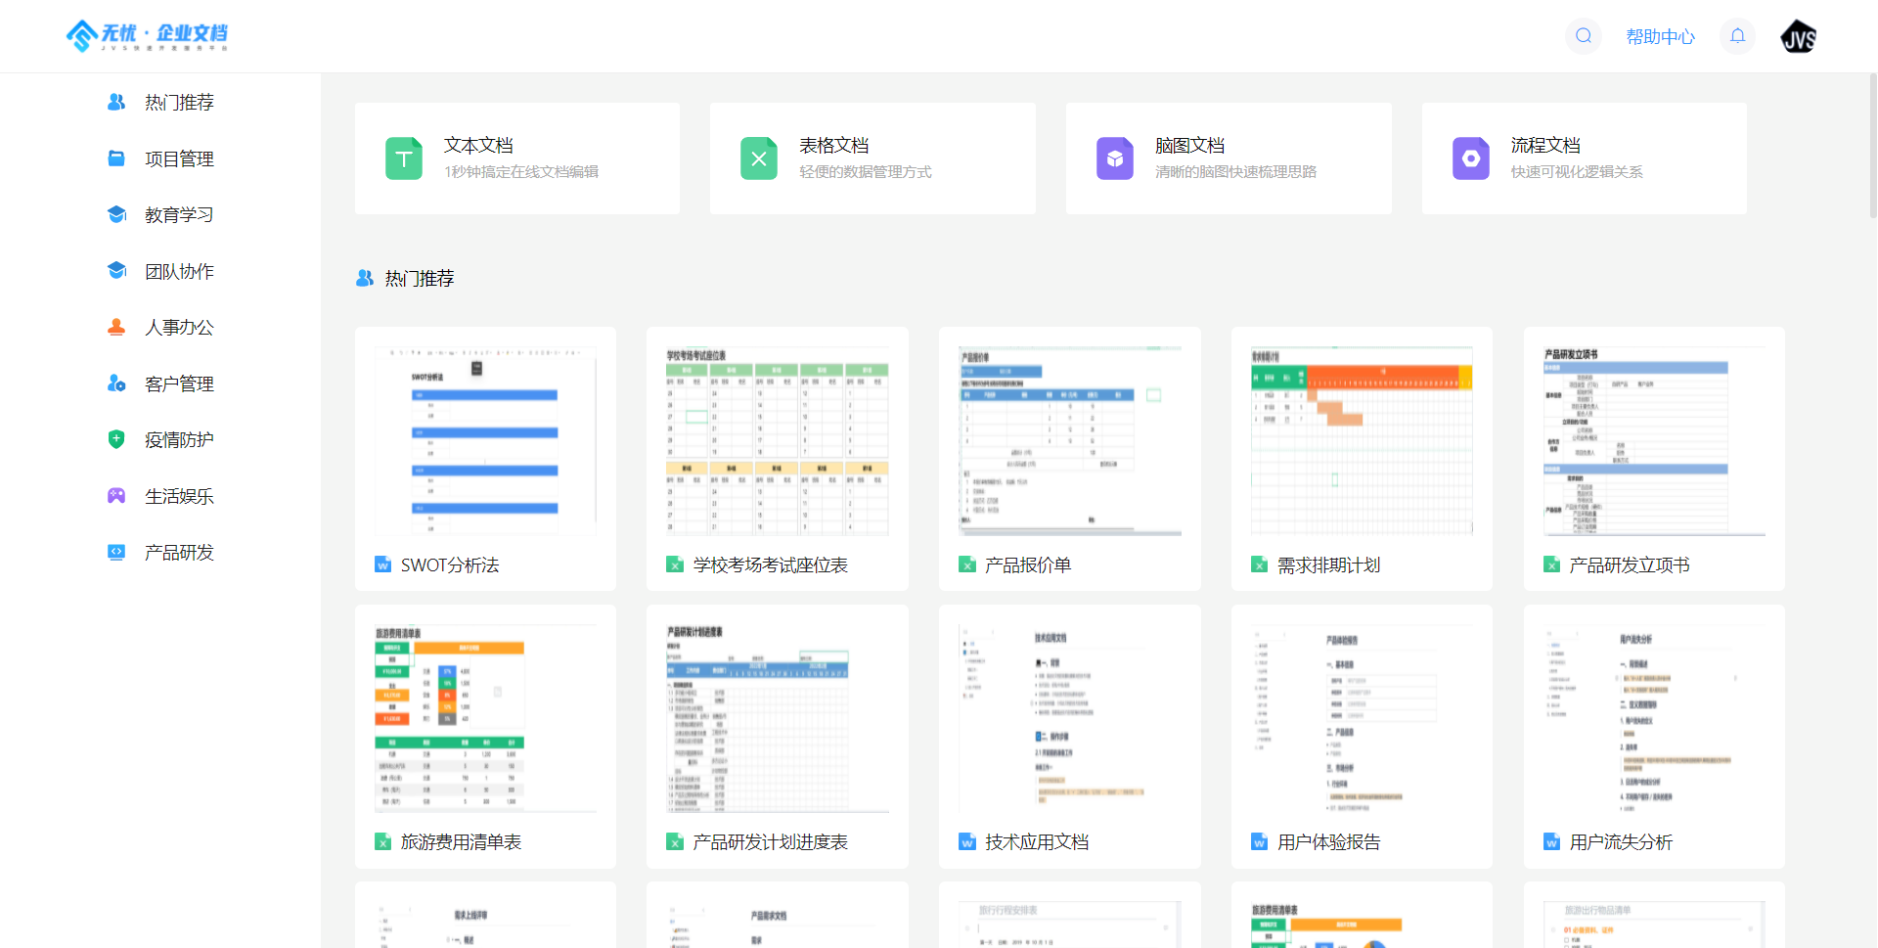1878x948 pixels.
Task: Open 帮助中心 link
Action: point(1660,37)
